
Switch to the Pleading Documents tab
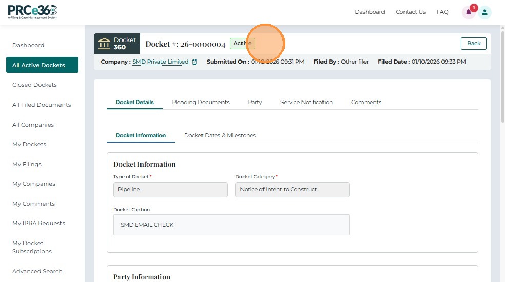(x=200, y=103)
